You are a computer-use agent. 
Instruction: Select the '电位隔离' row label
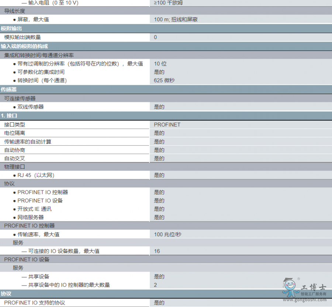pyautogui.click(x=15, y=133)
